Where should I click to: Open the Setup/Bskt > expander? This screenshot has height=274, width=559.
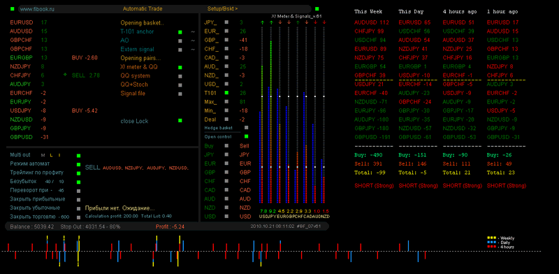click(222, 8)
